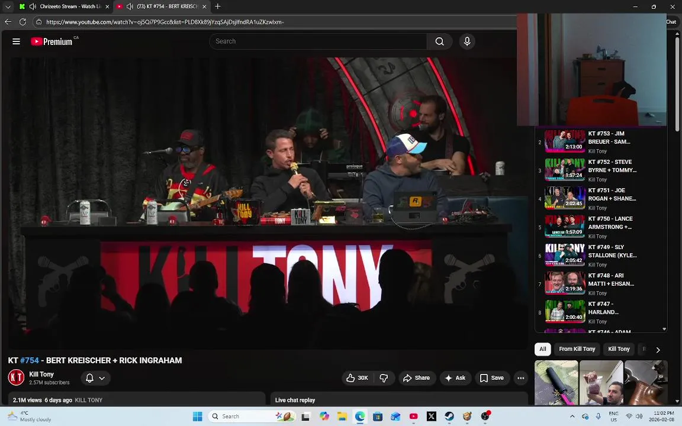
Task: Mute audio on the KT #754 tab
Action: [130, 7]
